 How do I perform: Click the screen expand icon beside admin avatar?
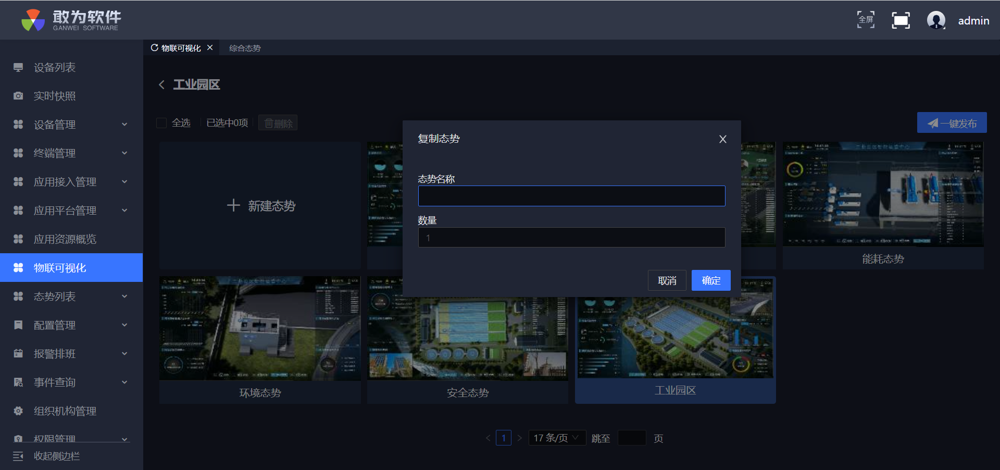pos(901,20)
